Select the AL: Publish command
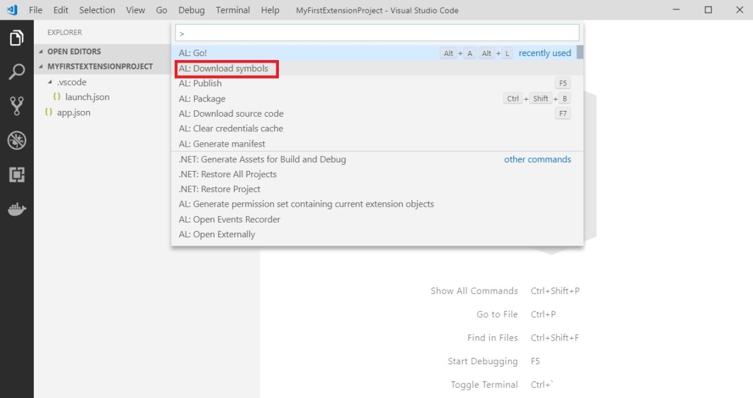Image resolution: width=753 pixels, height=398 pixels. [x=200, y=84]
